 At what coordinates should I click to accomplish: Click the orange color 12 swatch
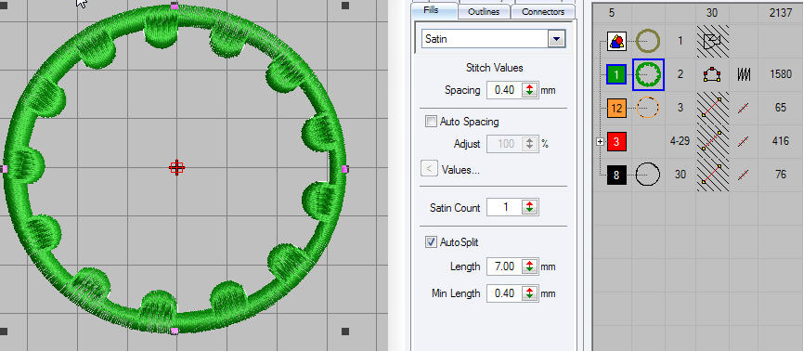pos(616,108)
